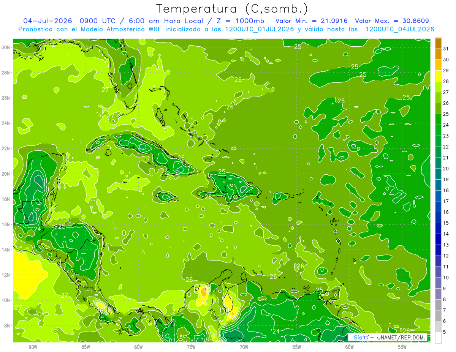Click the '20N' latitude axis label
456x352 pixels.
(x=6, y=174)
